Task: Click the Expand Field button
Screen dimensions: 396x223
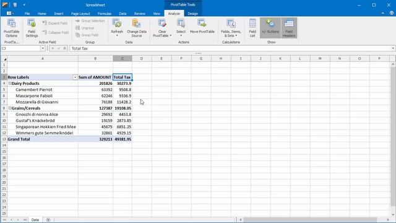Action: 55,23
